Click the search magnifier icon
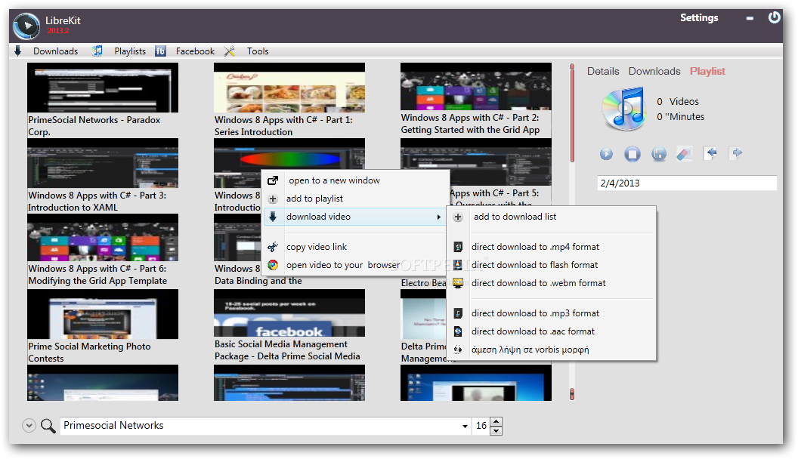This screenshot has height=459, width=798. coord(48,426)
